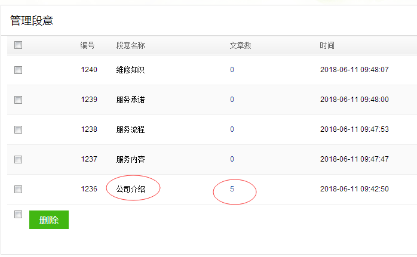This screenshot has height=257, width=417.
Task: Click the 维修知识 name cell
Action: pos(131,70)
